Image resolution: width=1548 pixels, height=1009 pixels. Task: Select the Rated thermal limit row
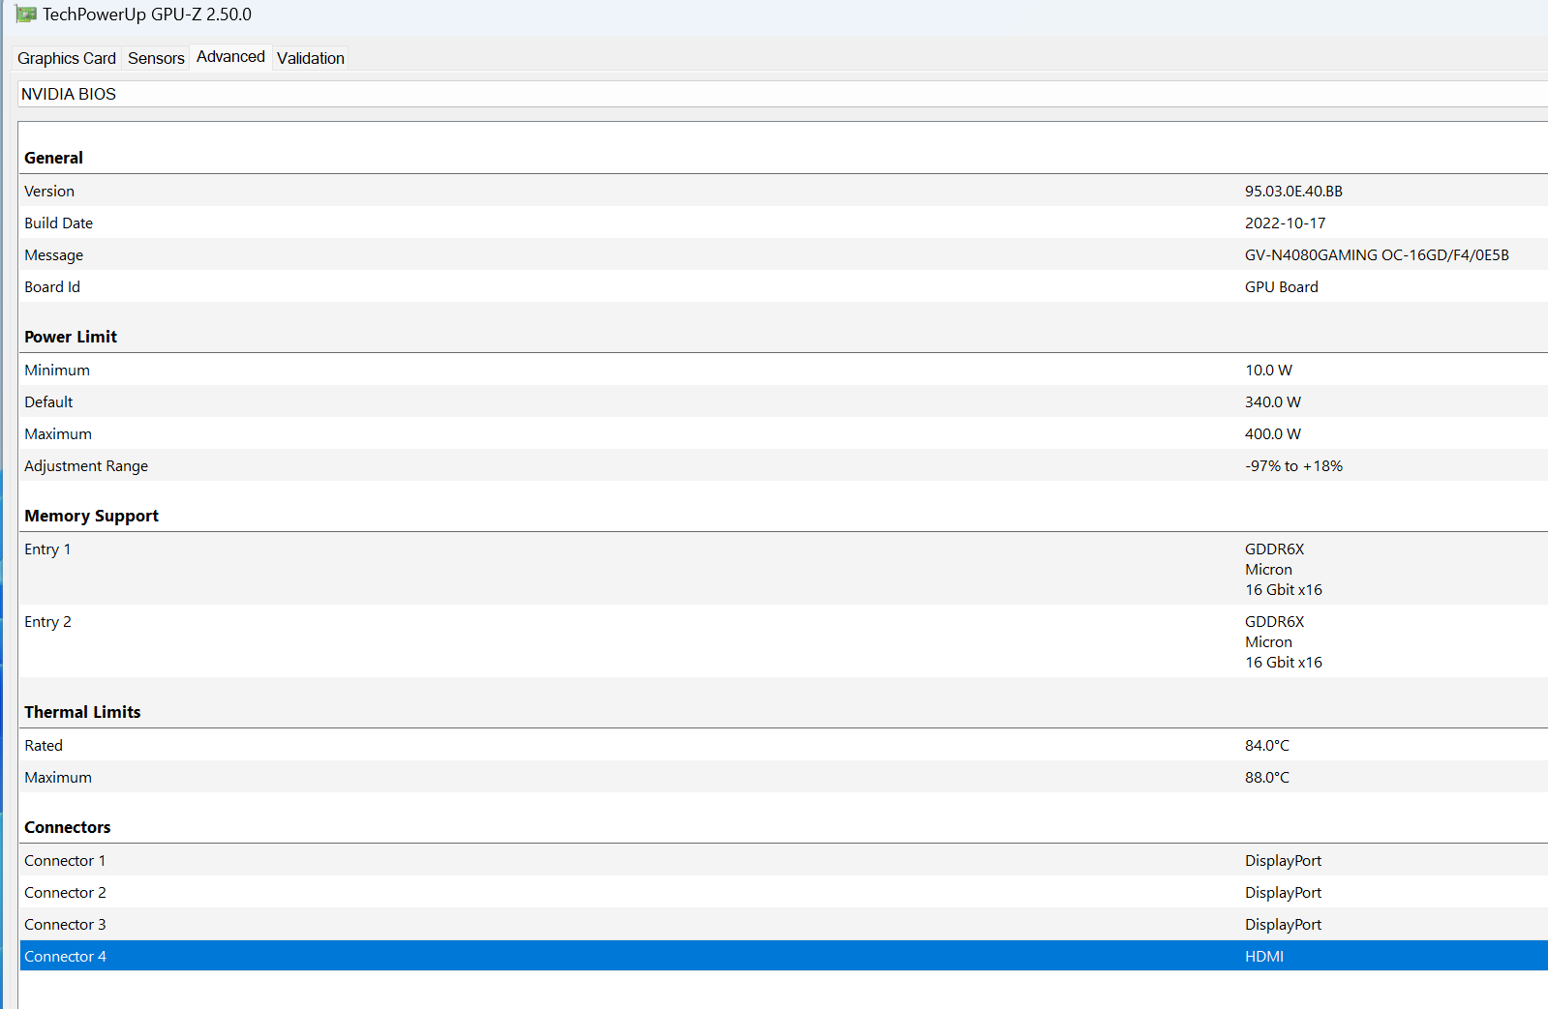pos(783,746)
